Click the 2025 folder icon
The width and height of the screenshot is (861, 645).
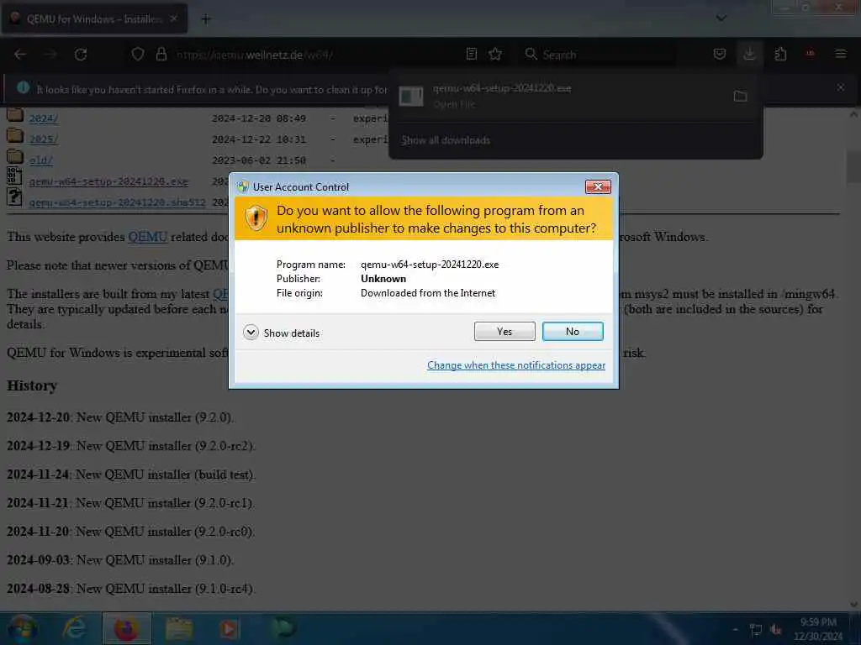coord(15,136)
